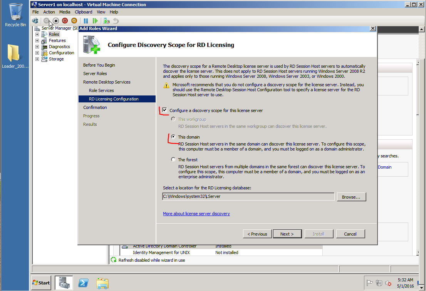
Task: Open the View menu
Action: (101, 12)
